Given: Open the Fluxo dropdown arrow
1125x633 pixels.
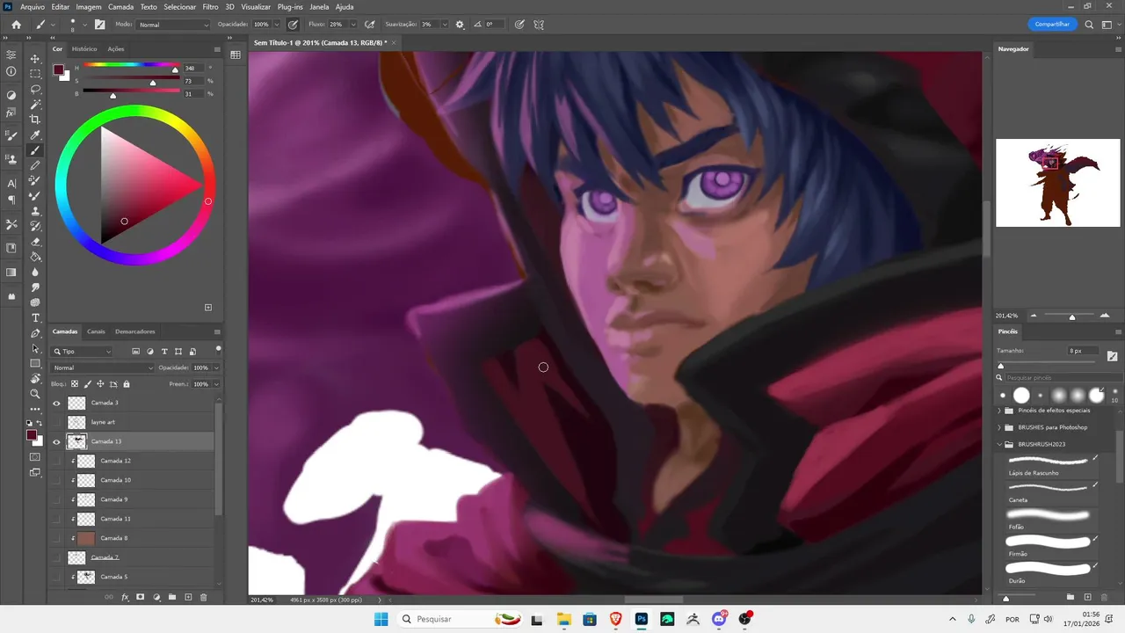Looking at the screenshot, I should pyautogui.click(x=353, y=25).
